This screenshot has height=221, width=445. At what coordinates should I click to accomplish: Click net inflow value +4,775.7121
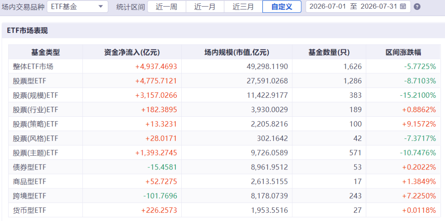(156, 81)
